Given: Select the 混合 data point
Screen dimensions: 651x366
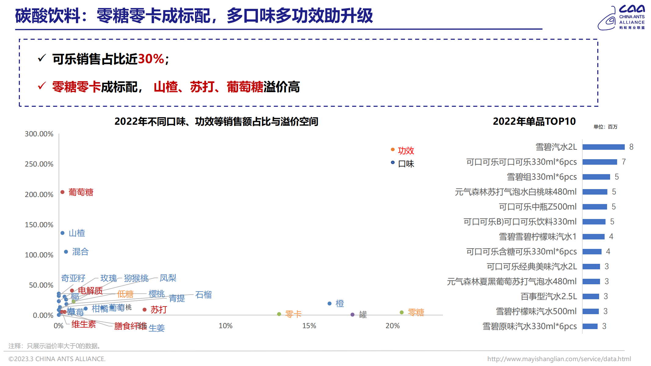Looking at the screenshot, I should point(66,252).
